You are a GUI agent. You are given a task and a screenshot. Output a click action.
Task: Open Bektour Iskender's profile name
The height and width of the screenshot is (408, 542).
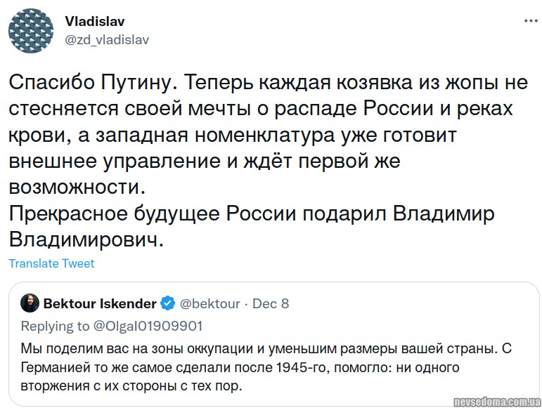[100, 303]
